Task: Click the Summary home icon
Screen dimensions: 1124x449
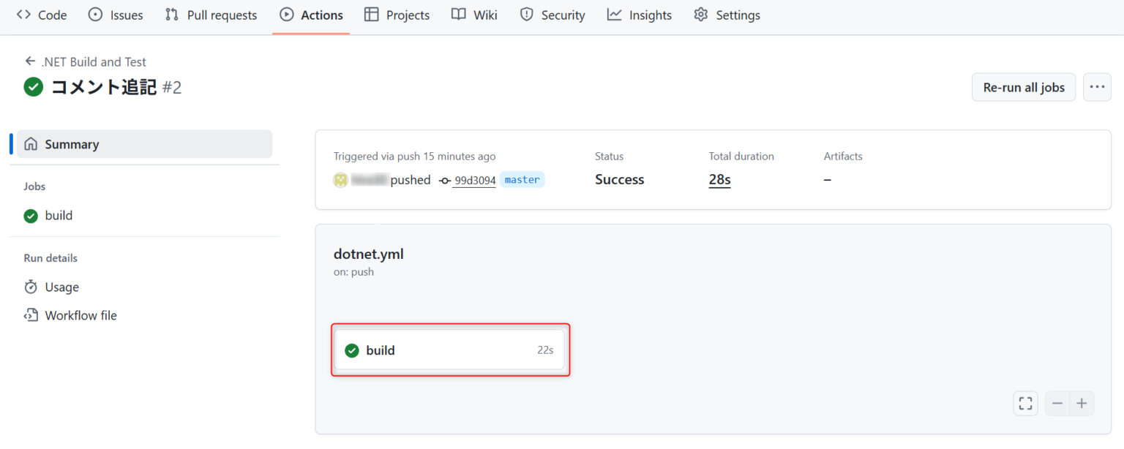Action: coord(31,144)
